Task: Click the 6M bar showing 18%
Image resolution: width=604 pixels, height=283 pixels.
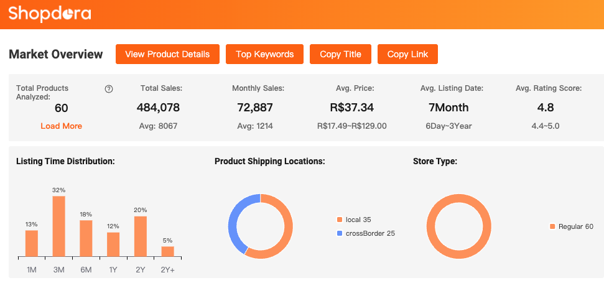Action: click(x=86, y=238)
